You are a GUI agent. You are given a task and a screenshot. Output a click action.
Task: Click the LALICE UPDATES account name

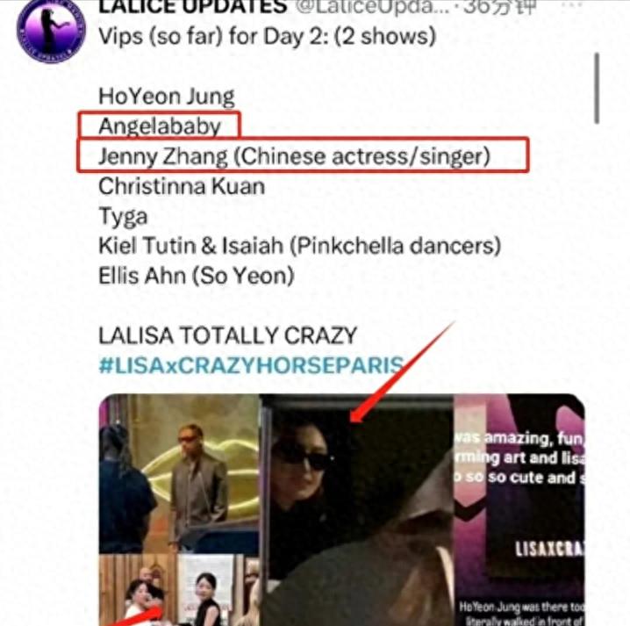(193, 7)
